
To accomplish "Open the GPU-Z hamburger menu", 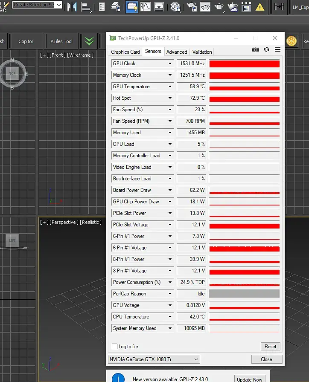I will 277,50.
